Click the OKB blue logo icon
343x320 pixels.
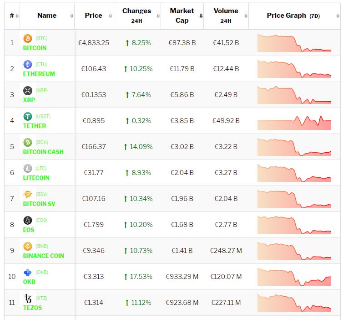pos(28,273)
